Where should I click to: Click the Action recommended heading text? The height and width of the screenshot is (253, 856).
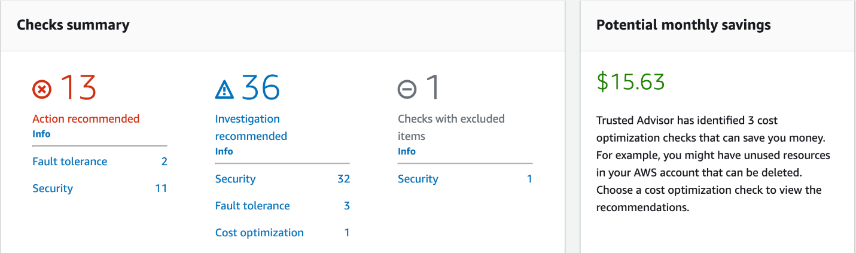pyautogui.click(x=86, y=118)
